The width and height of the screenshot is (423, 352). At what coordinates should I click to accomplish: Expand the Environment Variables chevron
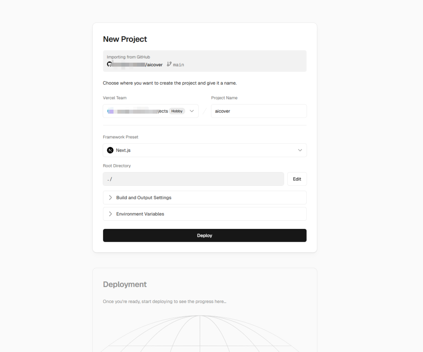tap(110, 214)
